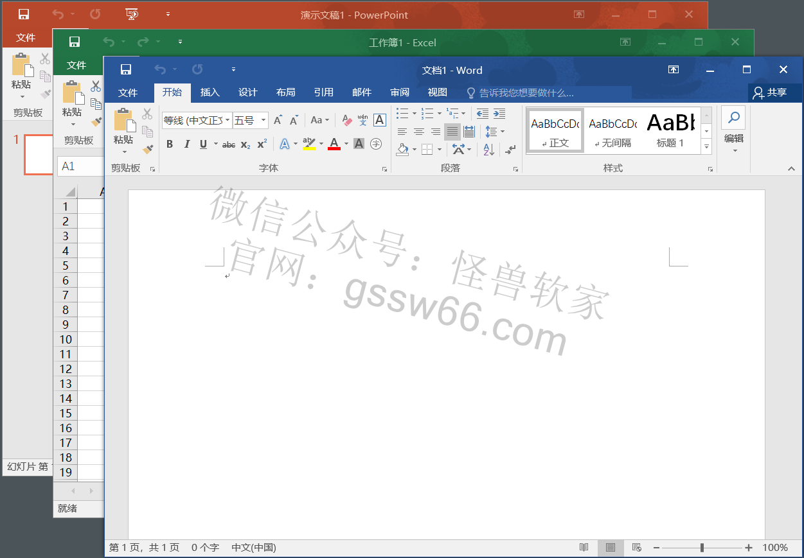Shrink font size with the smaller-A icon
Image resolution: width=804 pixels, height=558 pixels.
(x=294, y=120)
